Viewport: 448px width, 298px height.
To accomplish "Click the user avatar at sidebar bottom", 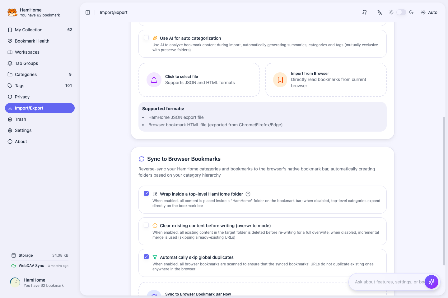I will [x=15, y=282].
